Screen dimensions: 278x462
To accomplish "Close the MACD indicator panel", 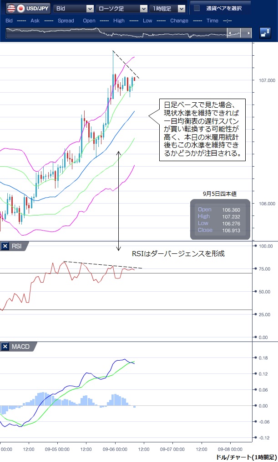I will pos(5,347).
